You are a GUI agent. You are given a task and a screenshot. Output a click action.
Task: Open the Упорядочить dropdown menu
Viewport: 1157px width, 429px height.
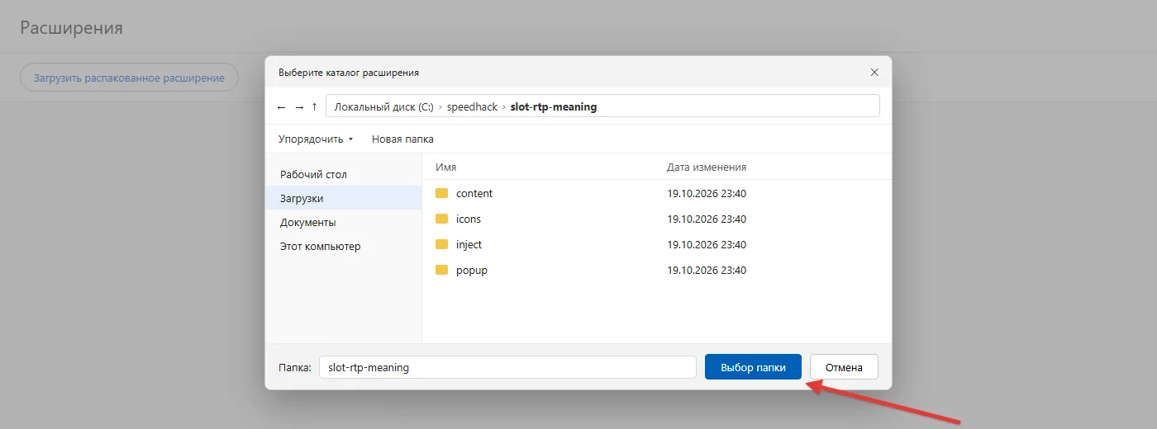(x=316, y=139)
